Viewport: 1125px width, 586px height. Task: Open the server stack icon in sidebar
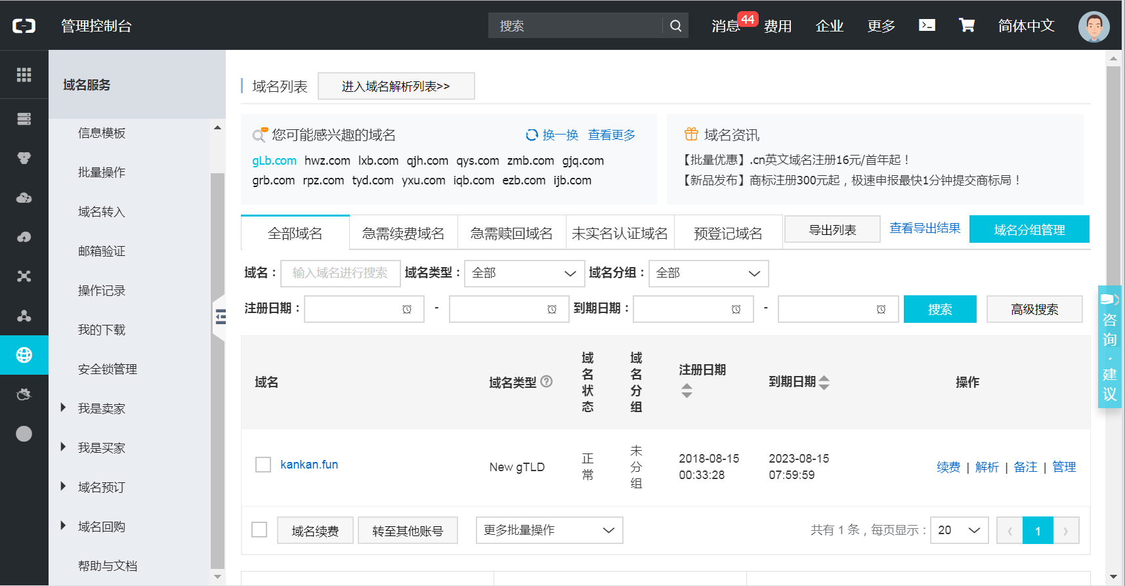(x=24, y=119)
